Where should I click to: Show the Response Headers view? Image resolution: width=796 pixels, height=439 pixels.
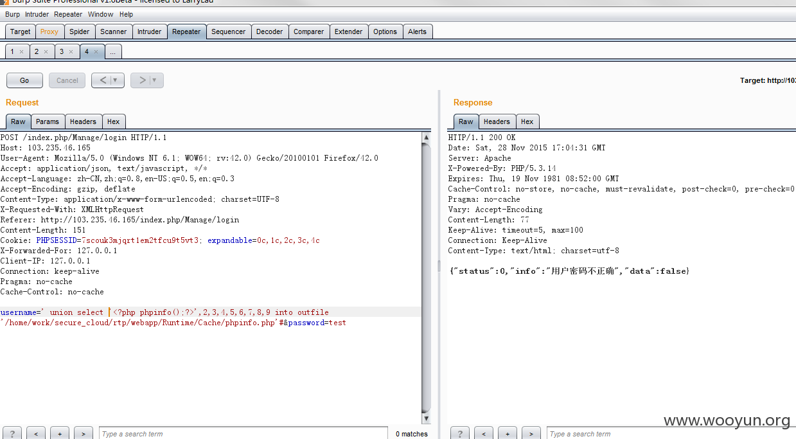coord(497,121)
